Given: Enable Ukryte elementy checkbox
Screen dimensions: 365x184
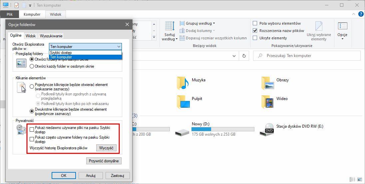Looking at the screenshot, I should point(255,38).
